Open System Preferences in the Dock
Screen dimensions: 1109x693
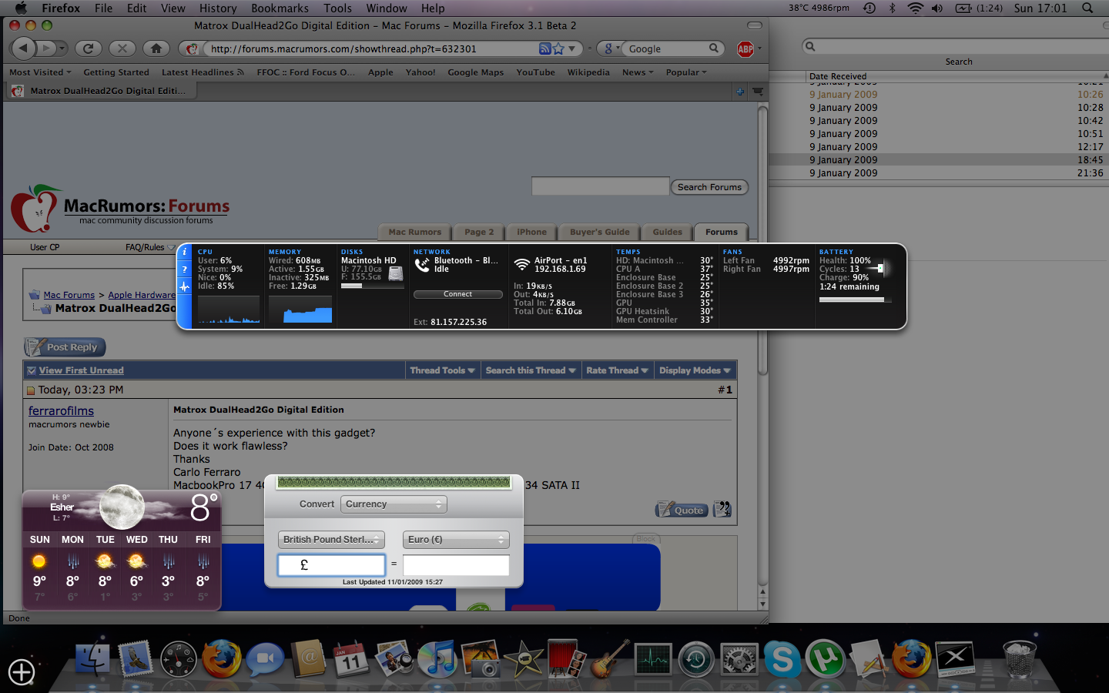coord(739,660)
